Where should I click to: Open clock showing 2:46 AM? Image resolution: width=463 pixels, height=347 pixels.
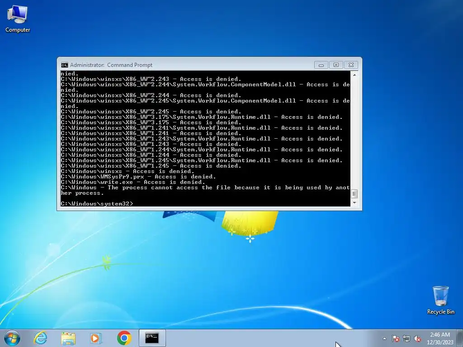[440, 335]
